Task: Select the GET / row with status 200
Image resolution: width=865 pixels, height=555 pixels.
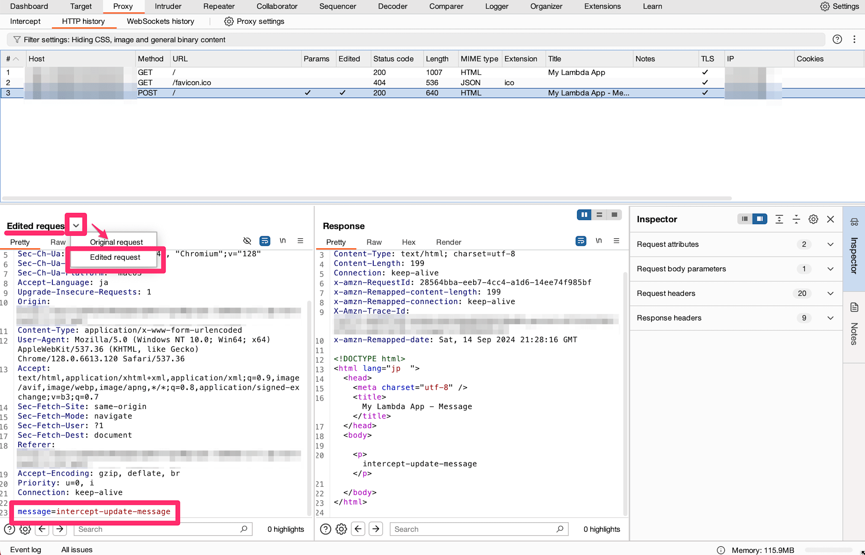Action: [432, 73]
